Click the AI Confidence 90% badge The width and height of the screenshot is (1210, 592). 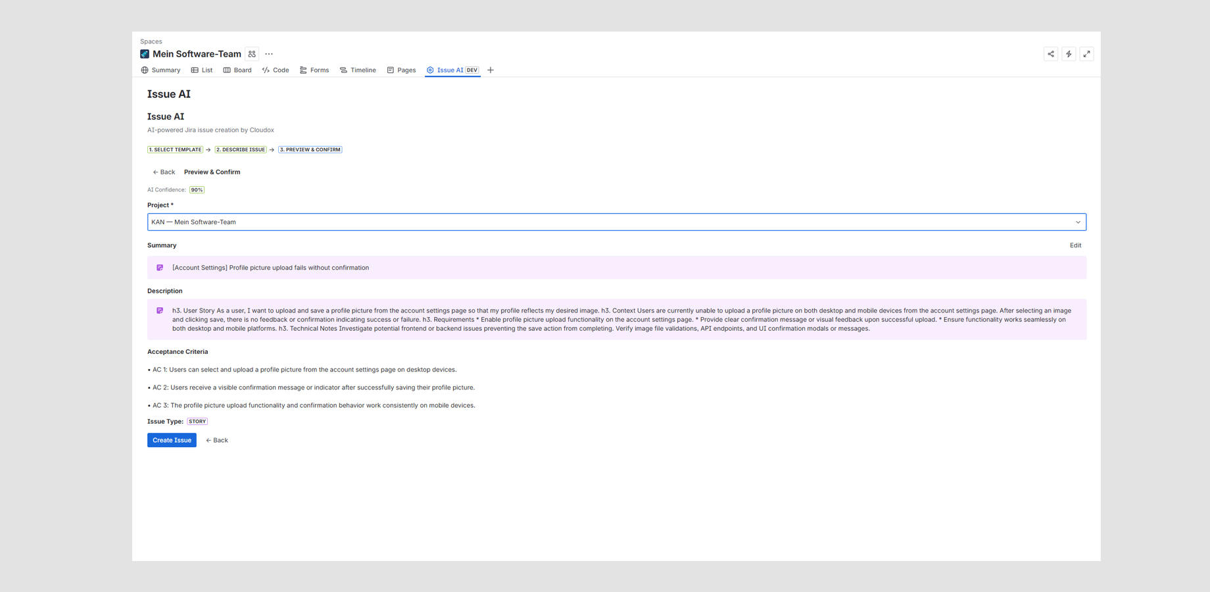tap(196, 189)
